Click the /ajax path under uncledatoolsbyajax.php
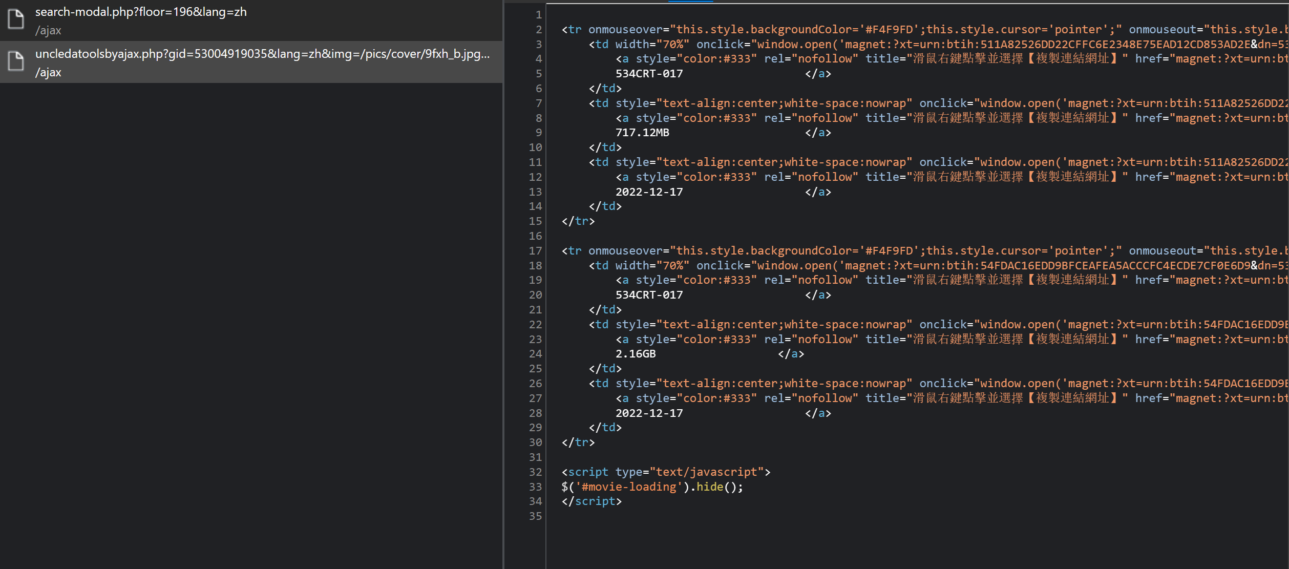 [x=48, y=73]
